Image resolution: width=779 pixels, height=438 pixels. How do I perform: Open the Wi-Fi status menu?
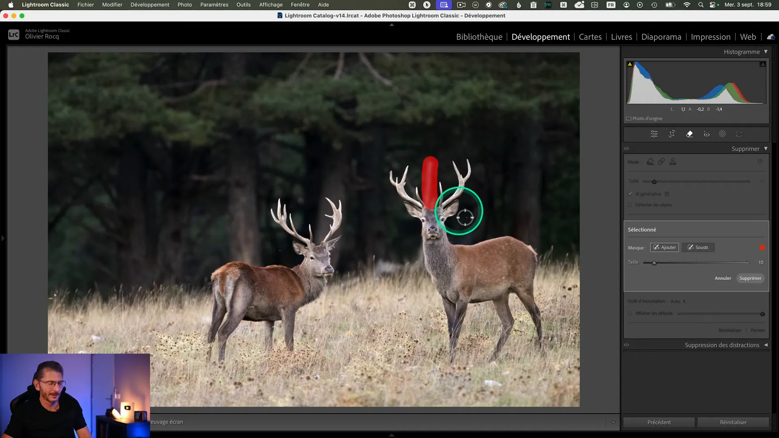tap(687, 5)
